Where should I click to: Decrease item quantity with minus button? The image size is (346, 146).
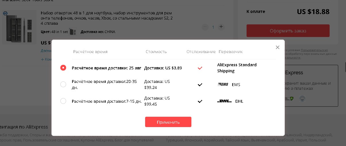coord(205,27)
